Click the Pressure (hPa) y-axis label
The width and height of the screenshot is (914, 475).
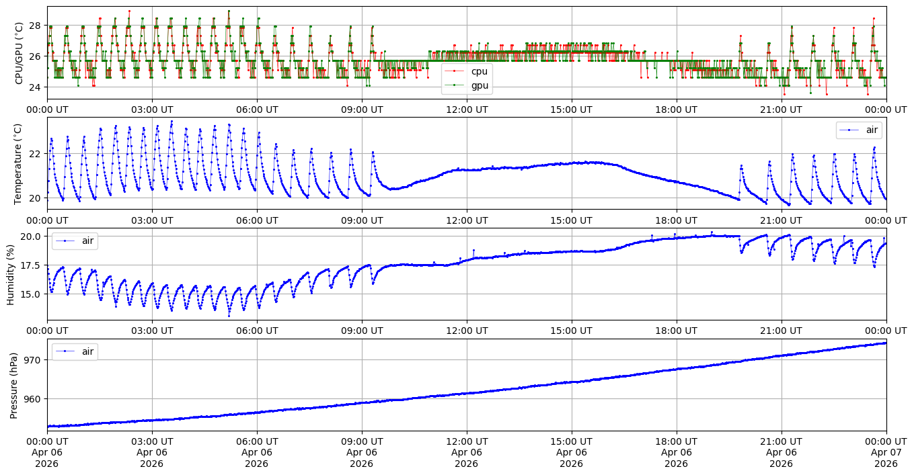[x=15, y=385]
